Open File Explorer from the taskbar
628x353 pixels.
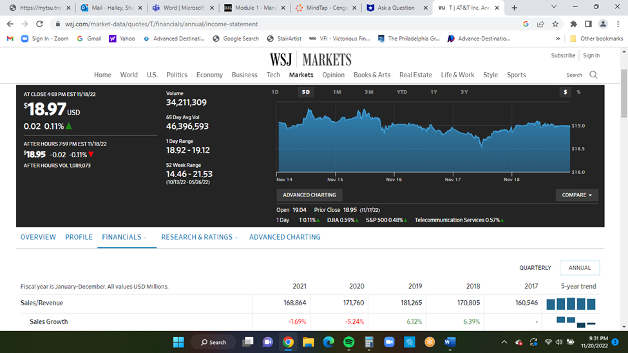[x=309, y=342]
